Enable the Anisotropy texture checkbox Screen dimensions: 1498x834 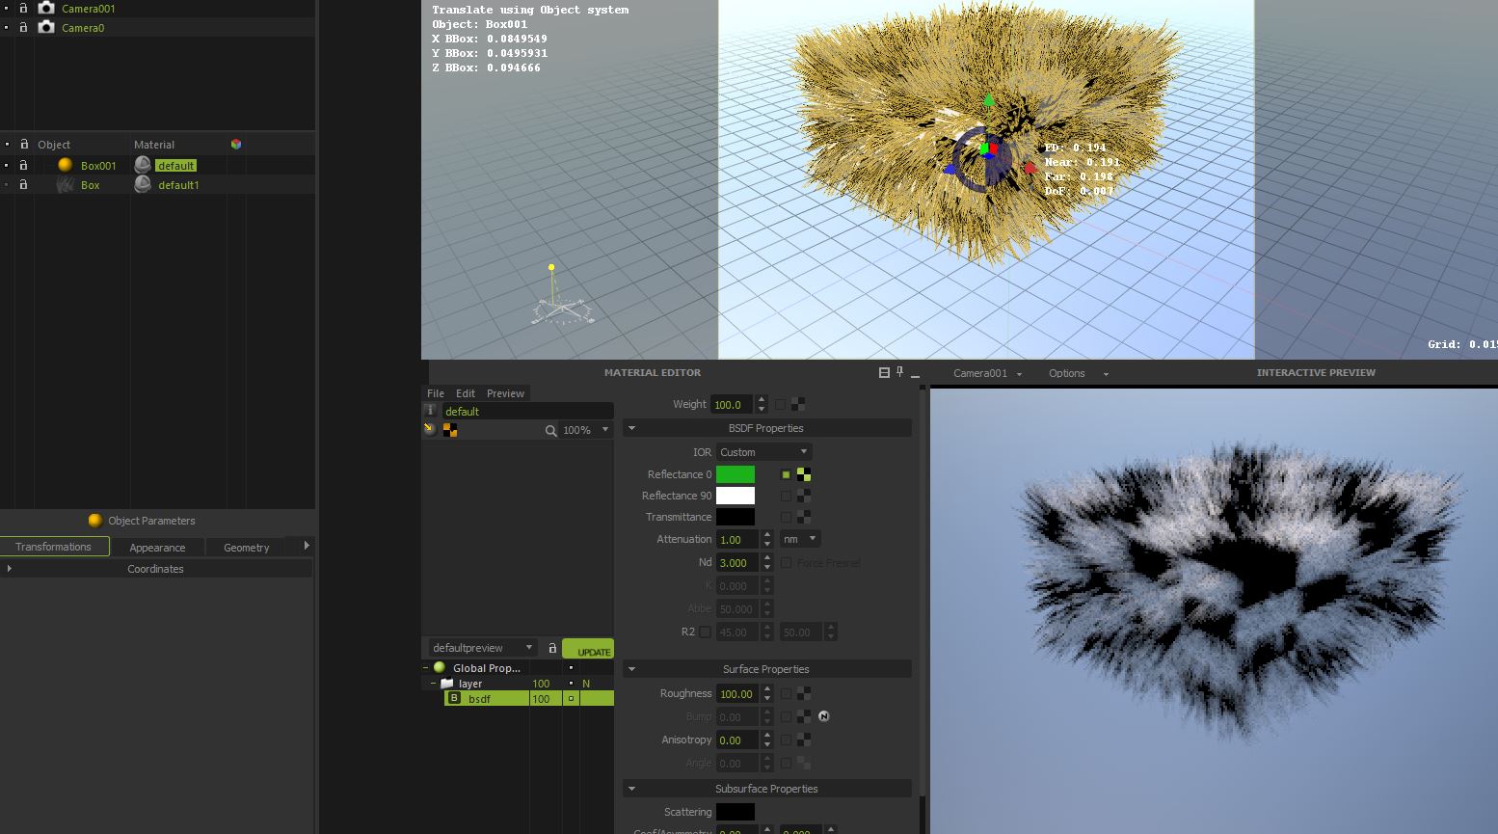point(786,740)
